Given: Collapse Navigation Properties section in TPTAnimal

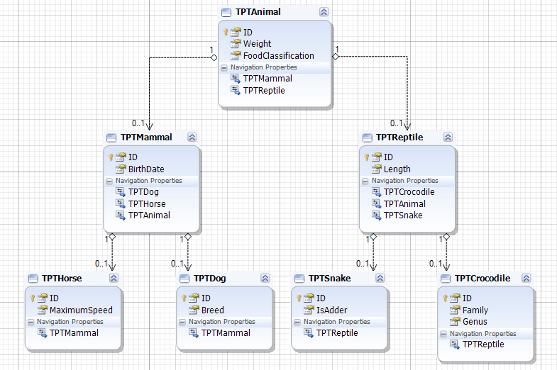Looking at the screenshot, I should [x=224, y=68].
